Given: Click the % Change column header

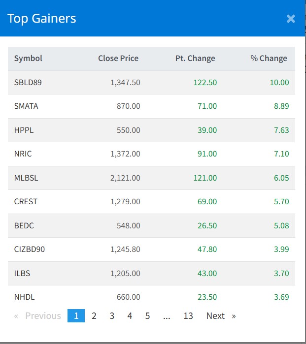Looking at the screenshot, I should click(x=269, y=58).
